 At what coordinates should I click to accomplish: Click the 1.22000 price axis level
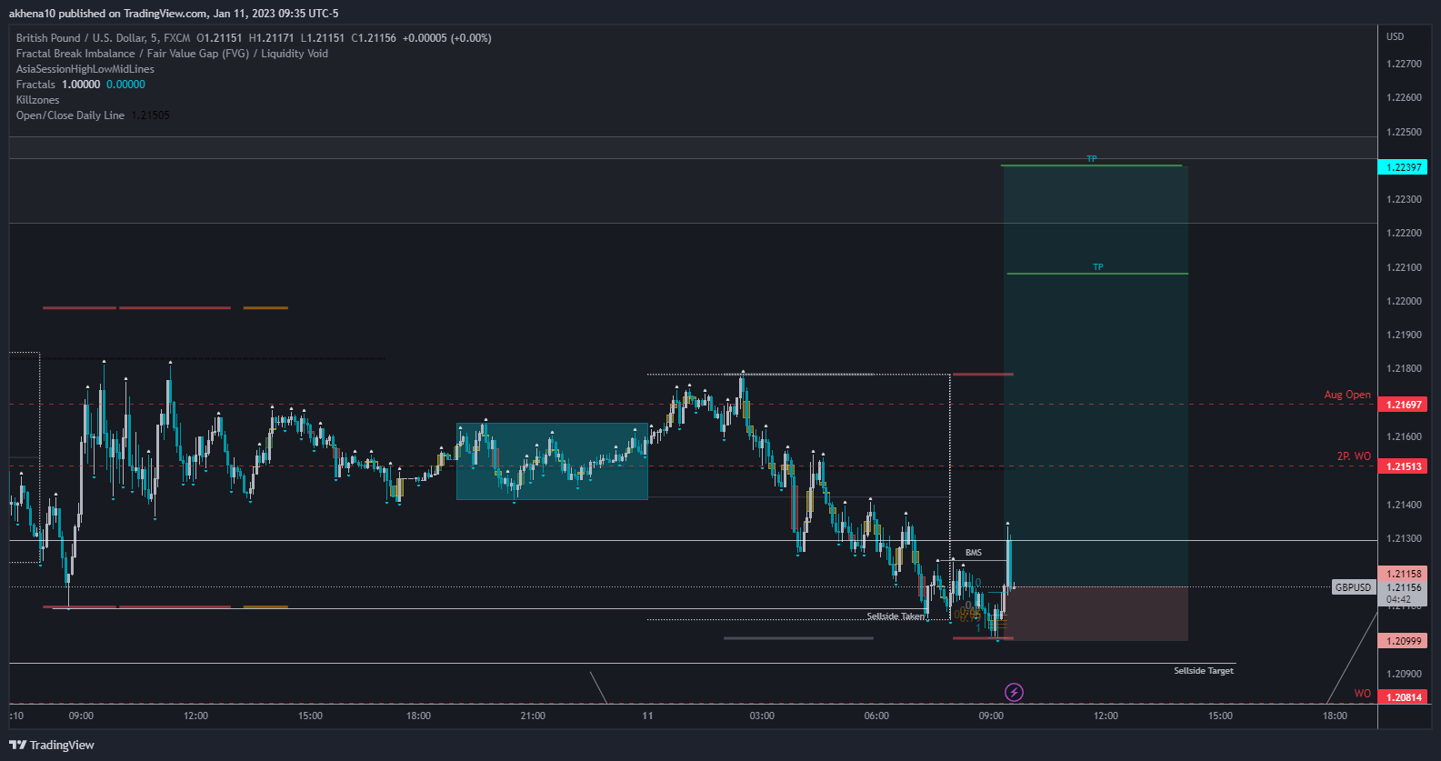(1404, 301)
